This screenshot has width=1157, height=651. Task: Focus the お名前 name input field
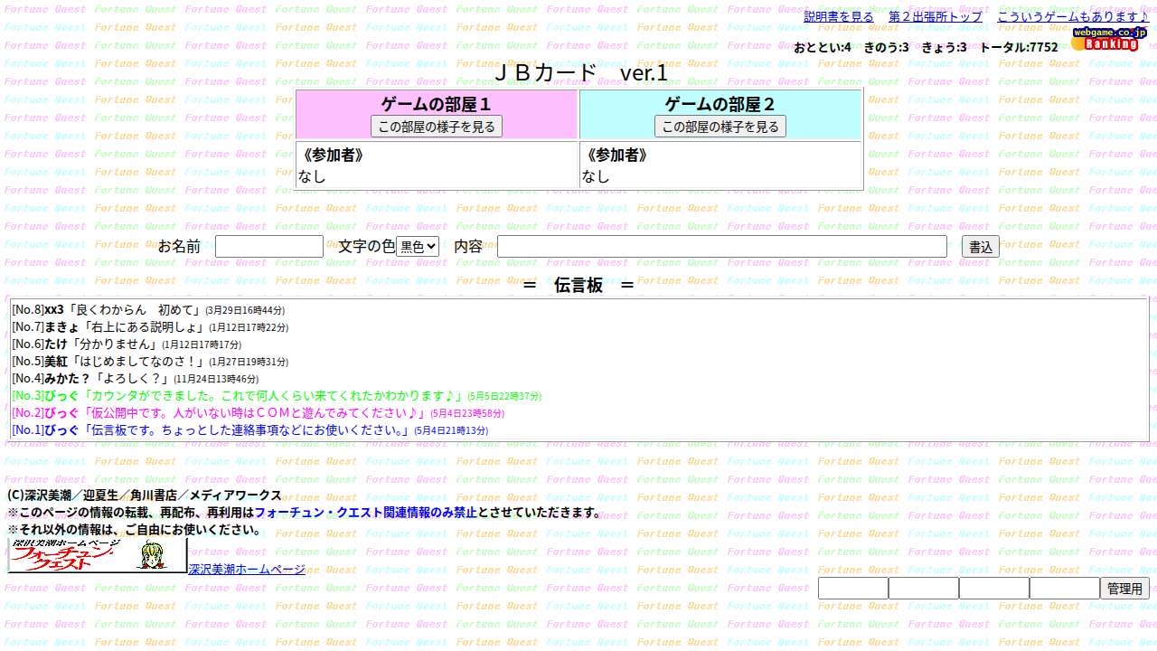click(269, 246)
